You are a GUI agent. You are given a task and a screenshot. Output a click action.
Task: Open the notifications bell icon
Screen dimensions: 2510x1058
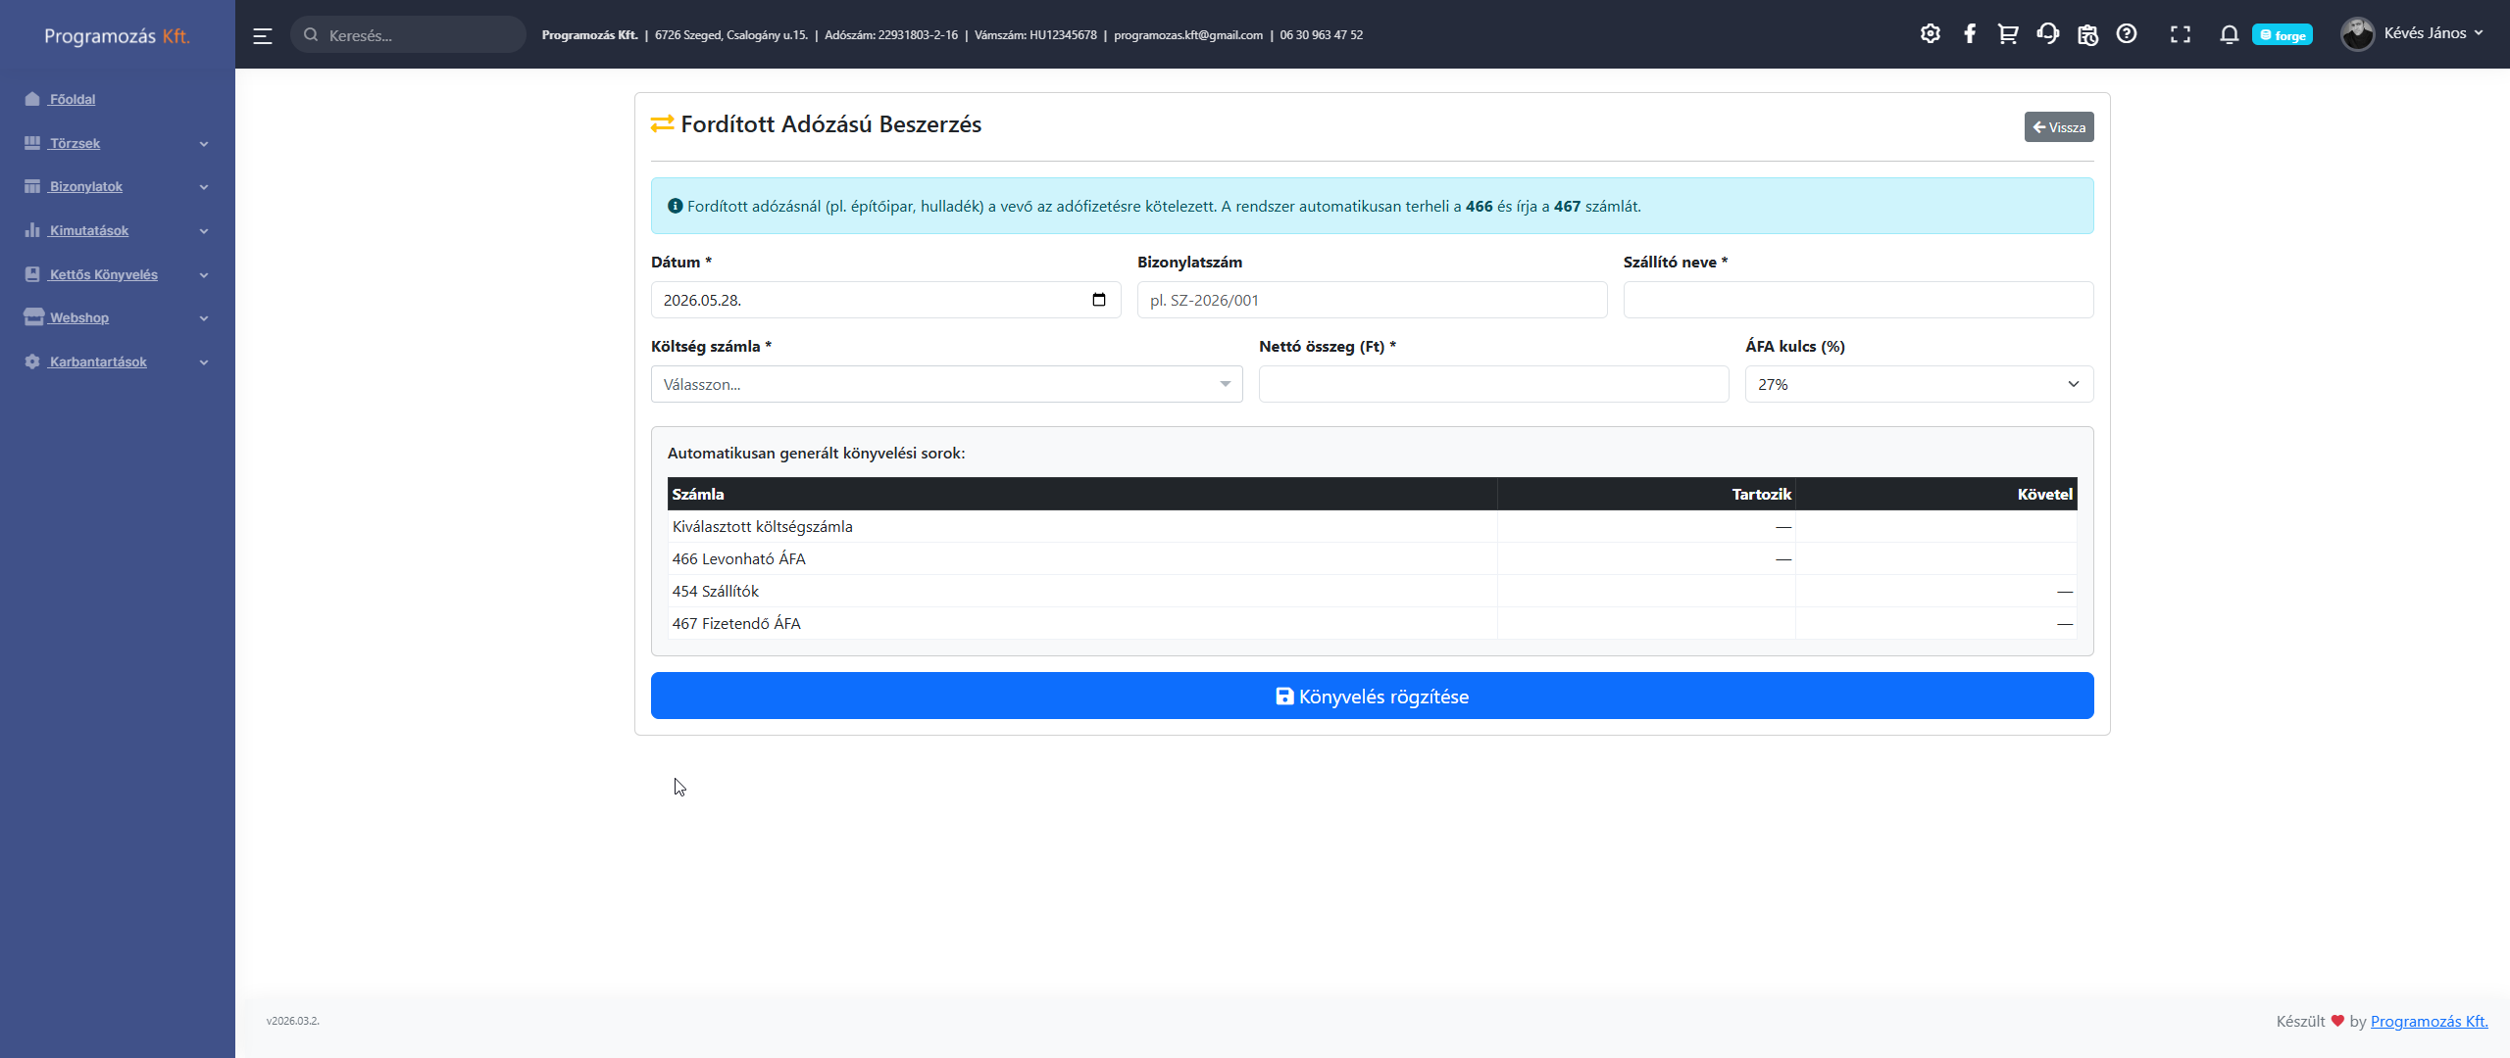tap(2229, 34)
